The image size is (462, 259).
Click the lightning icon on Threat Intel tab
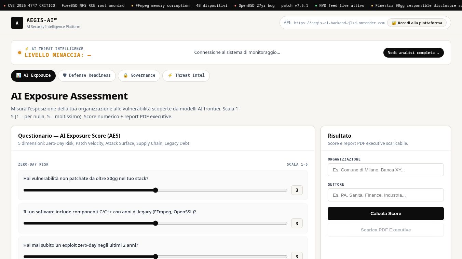170,75
